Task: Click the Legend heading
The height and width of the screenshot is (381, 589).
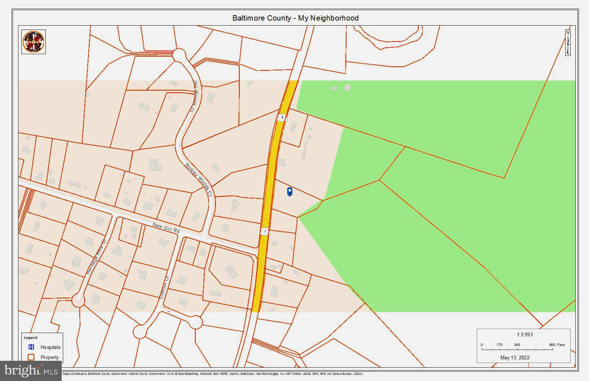Action: click(30, 338)
